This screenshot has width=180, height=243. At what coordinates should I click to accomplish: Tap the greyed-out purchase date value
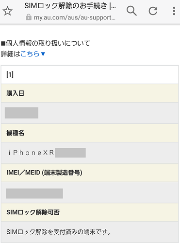pos(21,113)
